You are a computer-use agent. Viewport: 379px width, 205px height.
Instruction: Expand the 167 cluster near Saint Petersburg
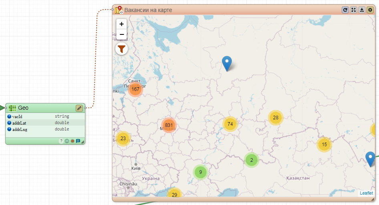(135, 89)
